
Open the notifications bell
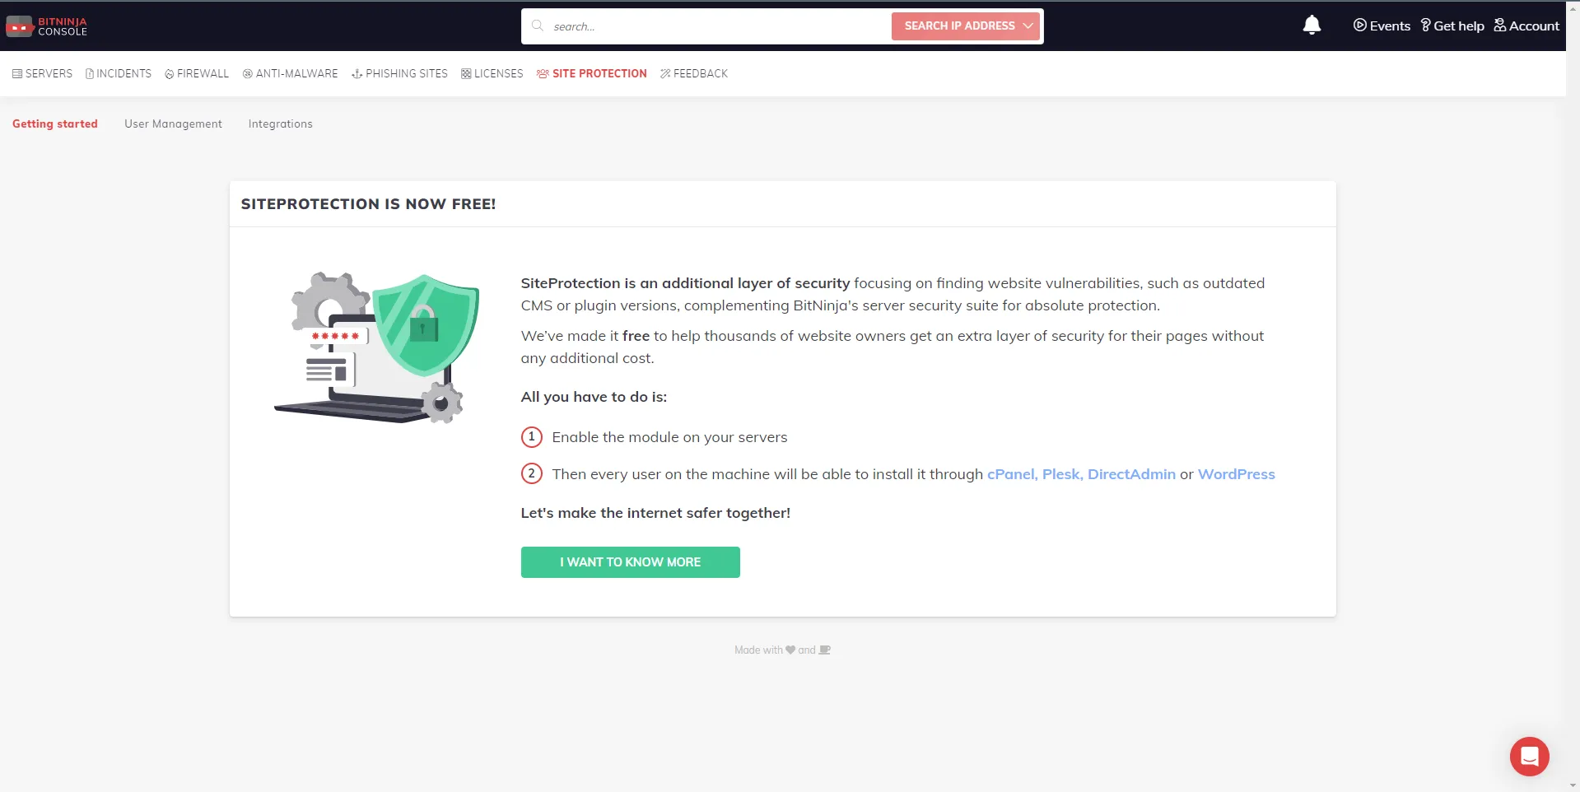[1312, 26]
